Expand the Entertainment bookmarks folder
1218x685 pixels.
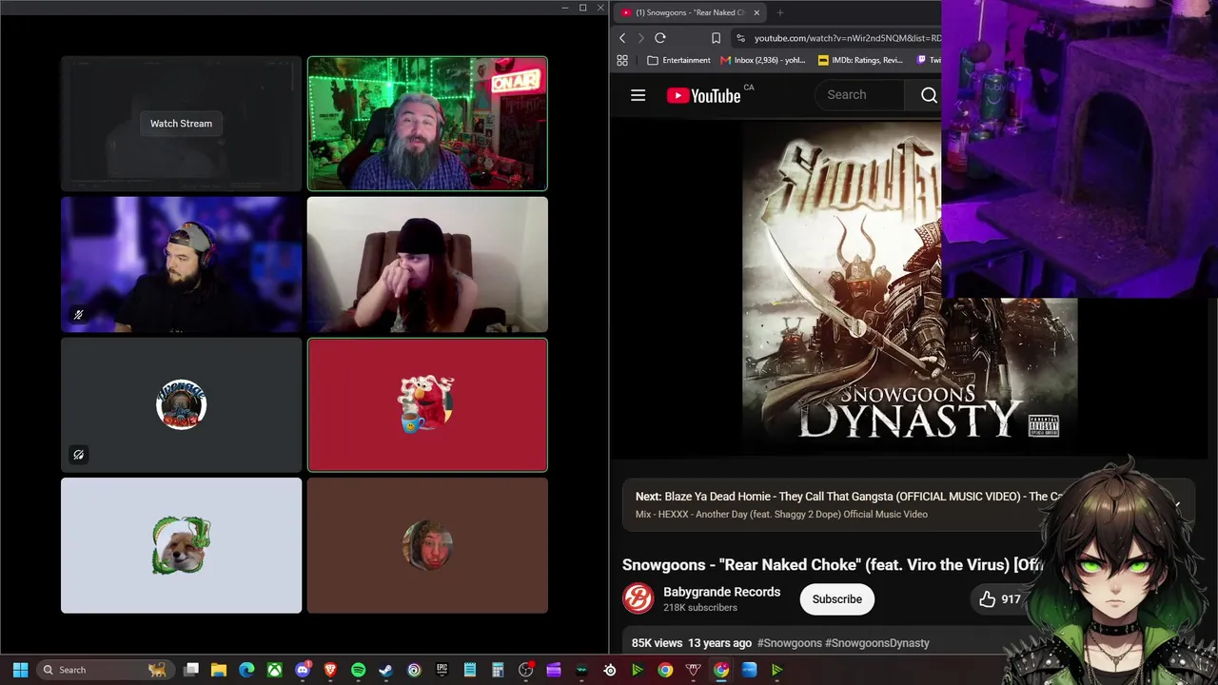tap(678, 60)
